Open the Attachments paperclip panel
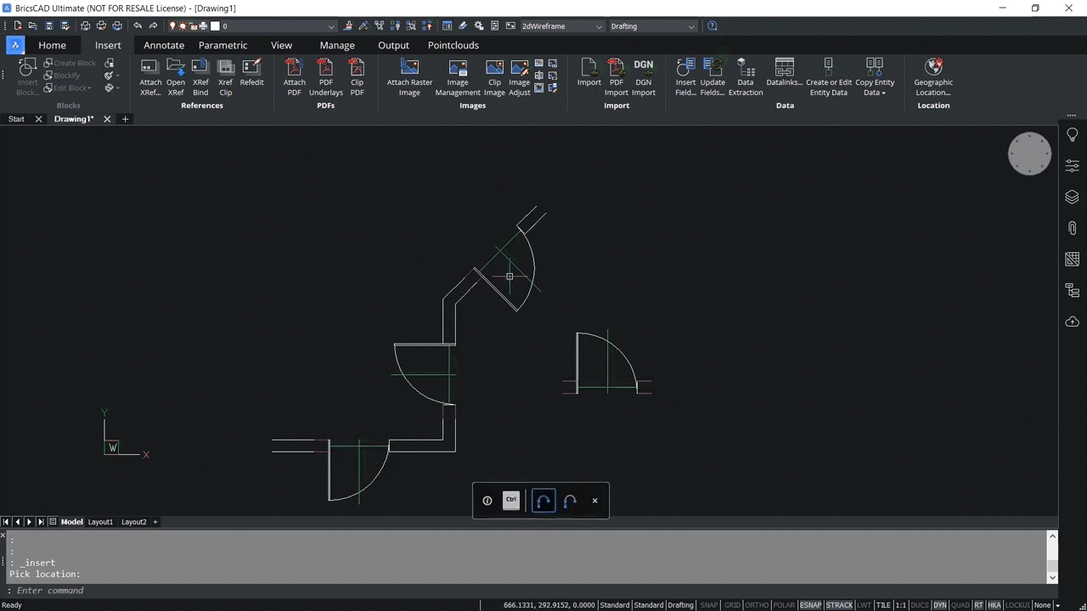This screenshot has height=611, width=1087. click(1073, 227)
